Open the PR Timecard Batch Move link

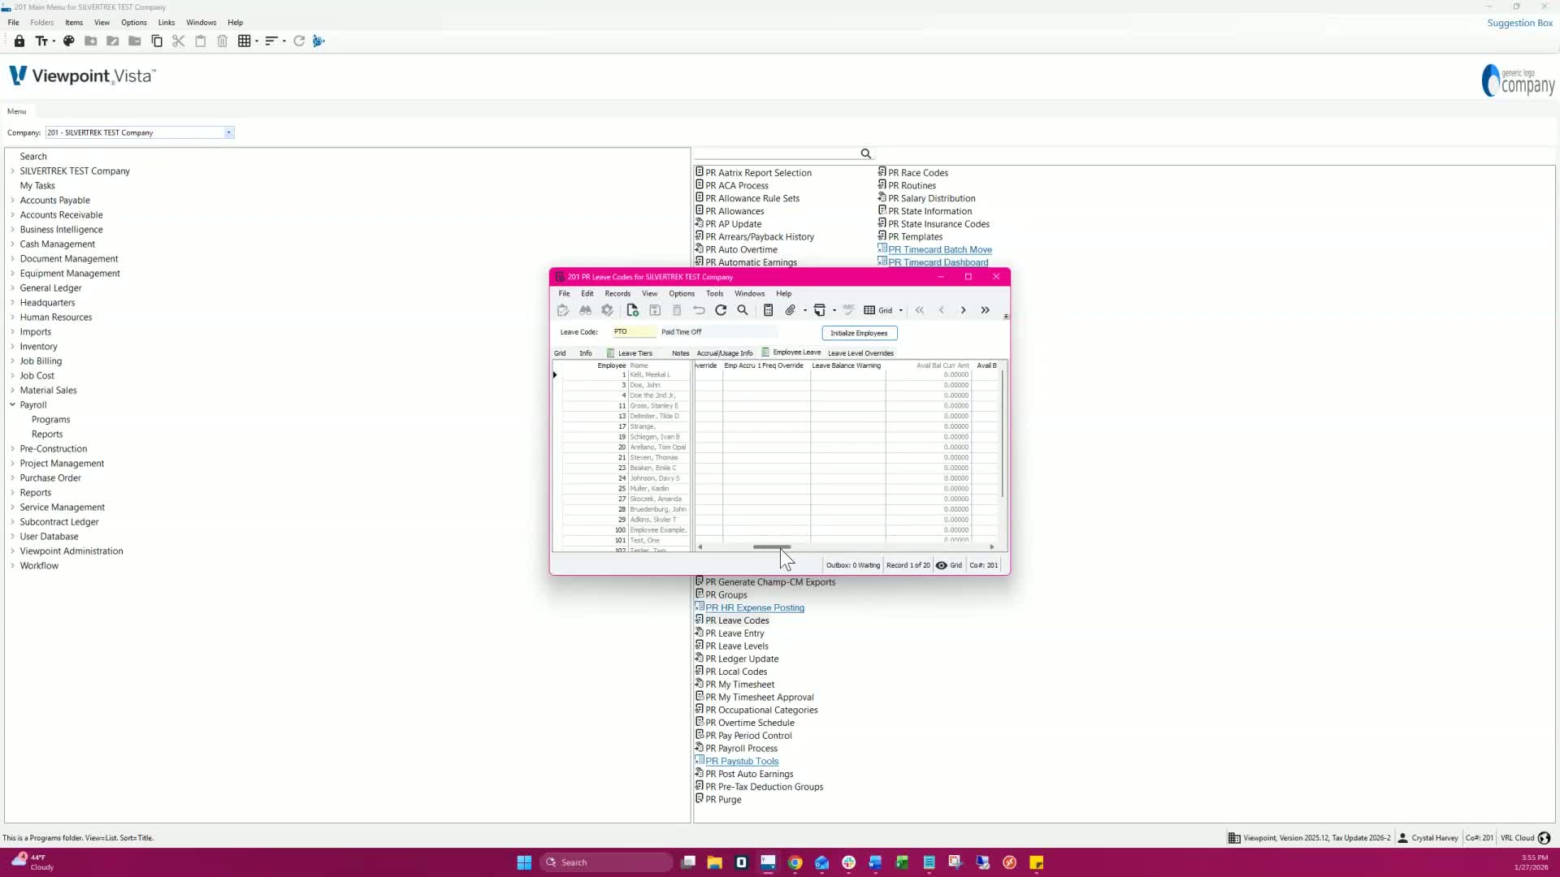pos(939,249)
